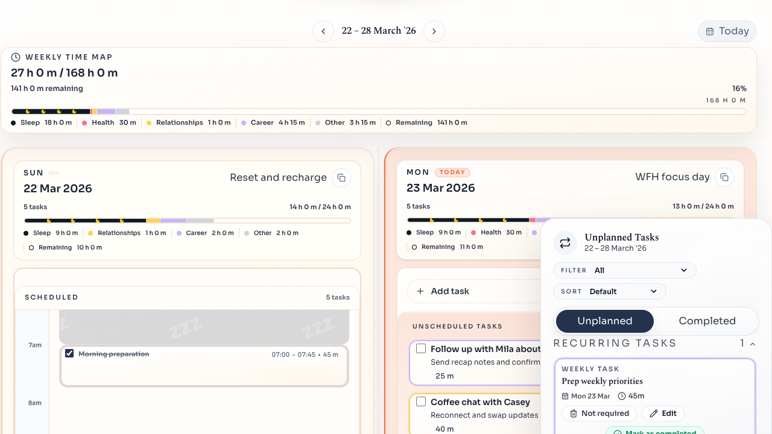
Task: Check the Coffee chat with Casey checkbox
Action: (x=422, y=402)
